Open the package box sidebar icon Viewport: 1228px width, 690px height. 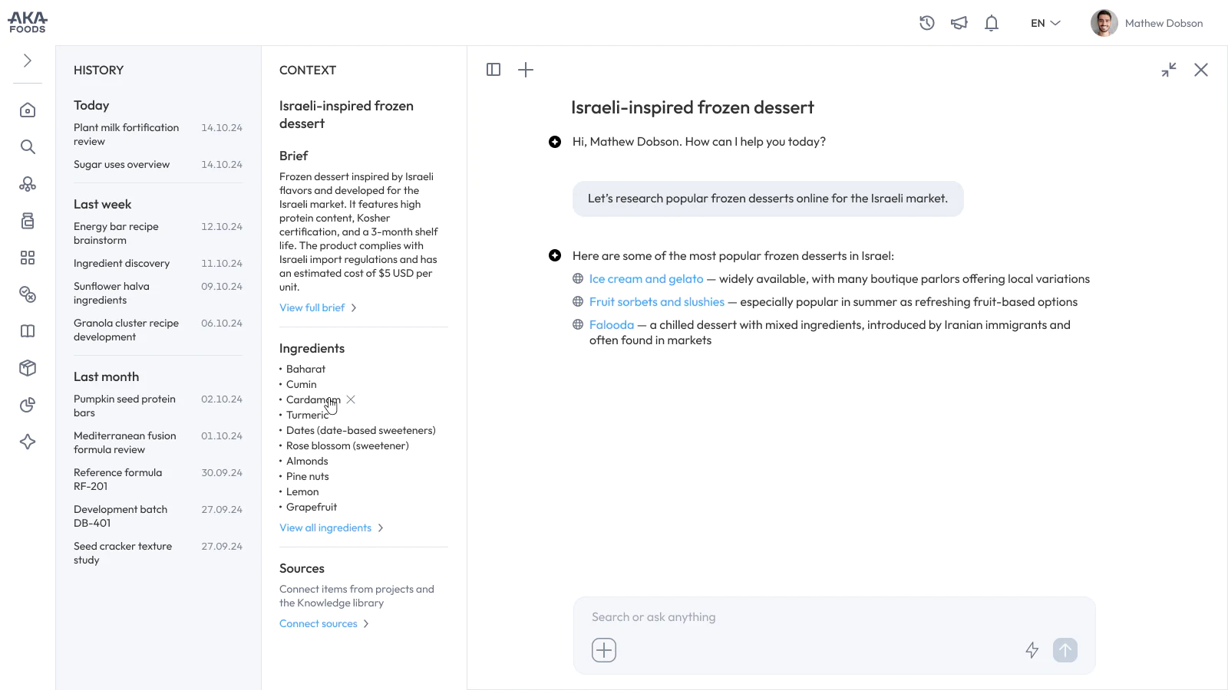click(x=28, y=368)
